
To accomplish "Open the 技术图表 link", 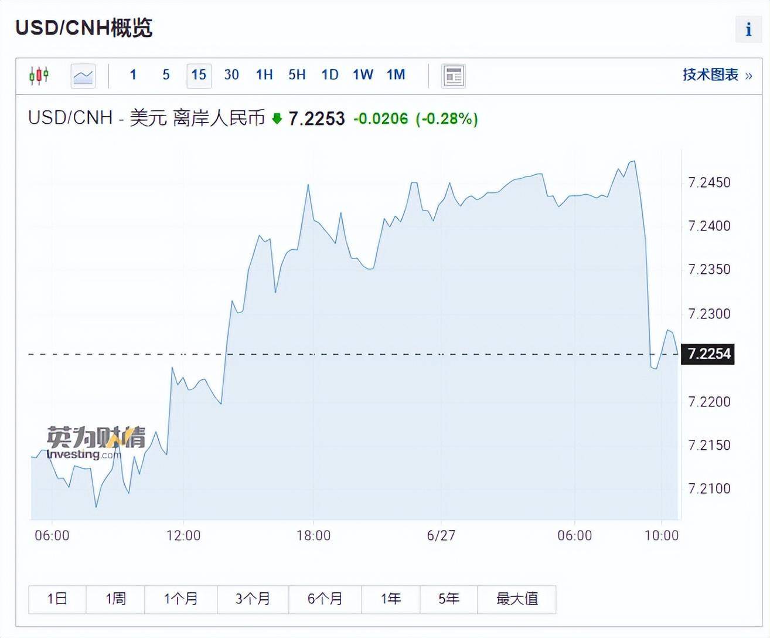I will pyautogui.click(x=717, y=75).
